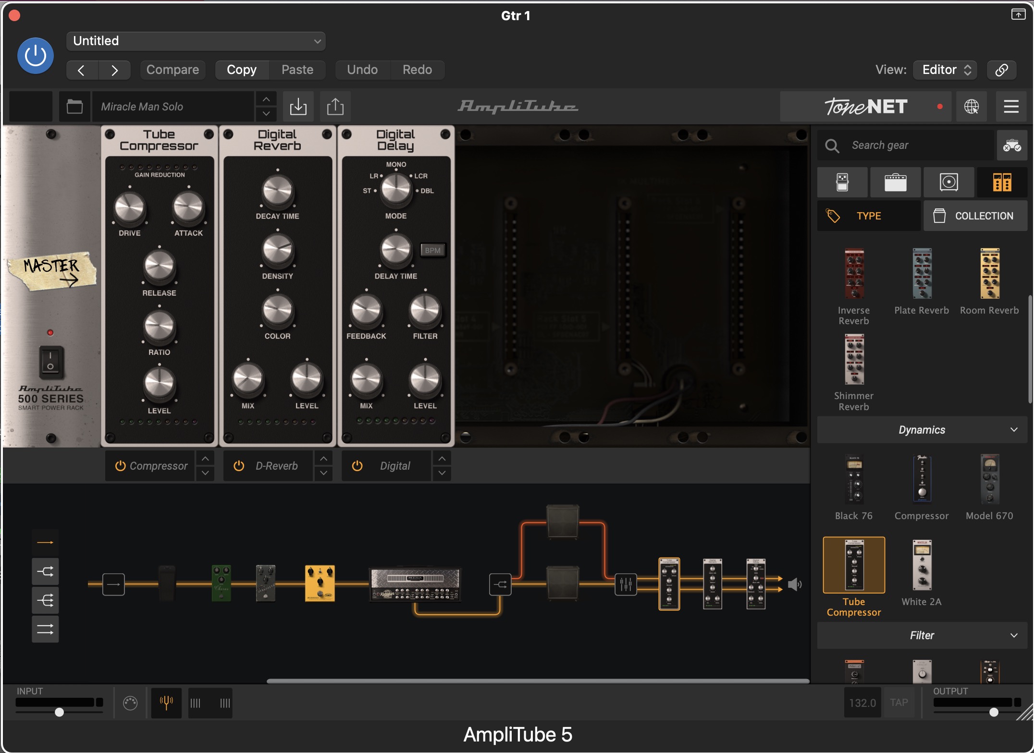Open the Untitled preset dropdown
This screenshot has height=753, width=1034.
[196, 41]
